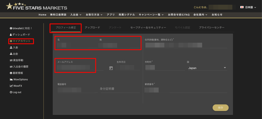Expand the 国 Japan country dropdown
Viewport: 262px width, 119px height.
207,68
